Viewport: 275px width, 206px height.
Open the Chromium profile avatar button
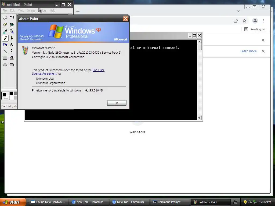pos(255,21)
